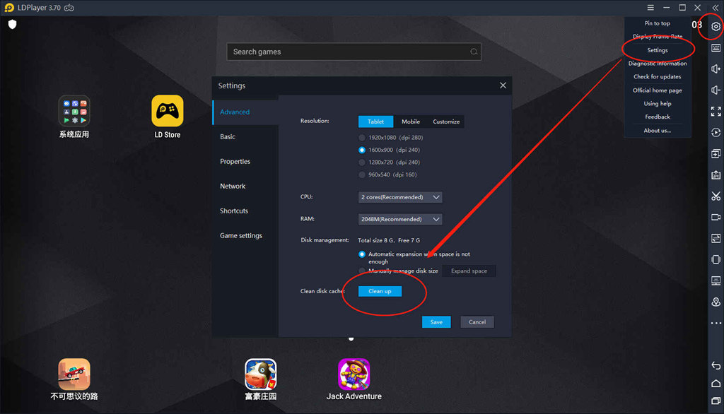Choose Manually manage disk size option
Viewport: 724px width, 414px height.
pos(363,271)
